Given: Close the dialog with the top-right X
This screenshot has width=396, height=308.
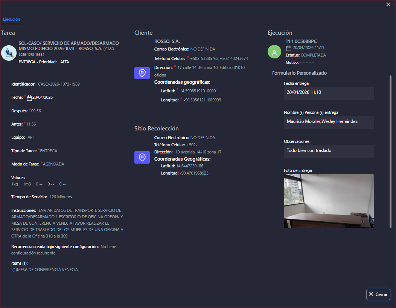Looking at the screenshot, I should click(x=388, y=5).
